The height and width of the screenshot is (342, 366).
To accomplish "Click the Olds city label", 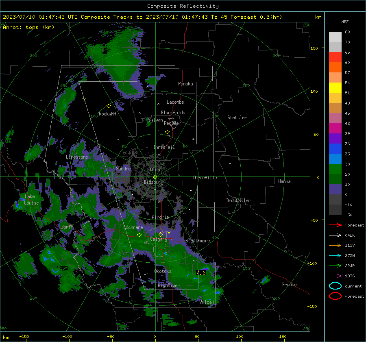I will click(155, 170).
